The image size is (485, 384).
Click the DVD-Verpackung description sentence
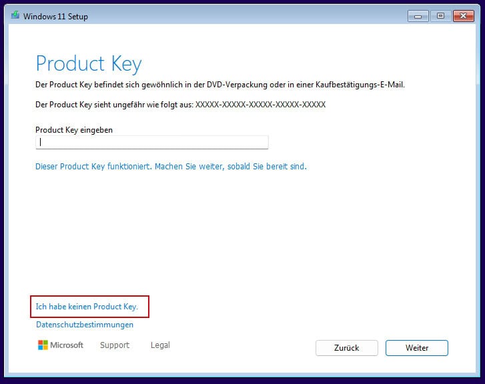coord(220,85)
